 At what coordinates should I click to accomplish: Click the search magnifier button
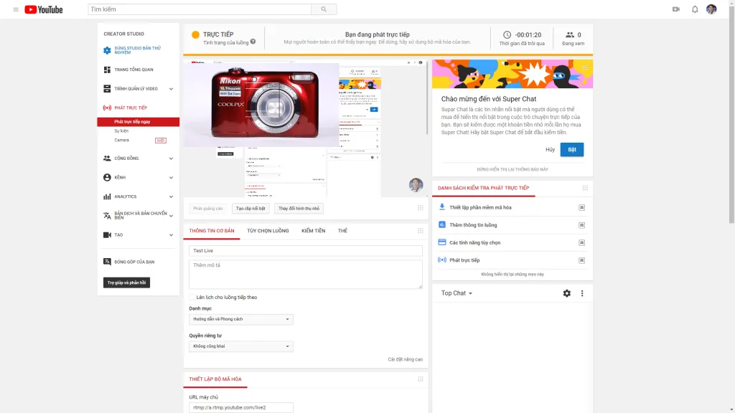point(324,9)
